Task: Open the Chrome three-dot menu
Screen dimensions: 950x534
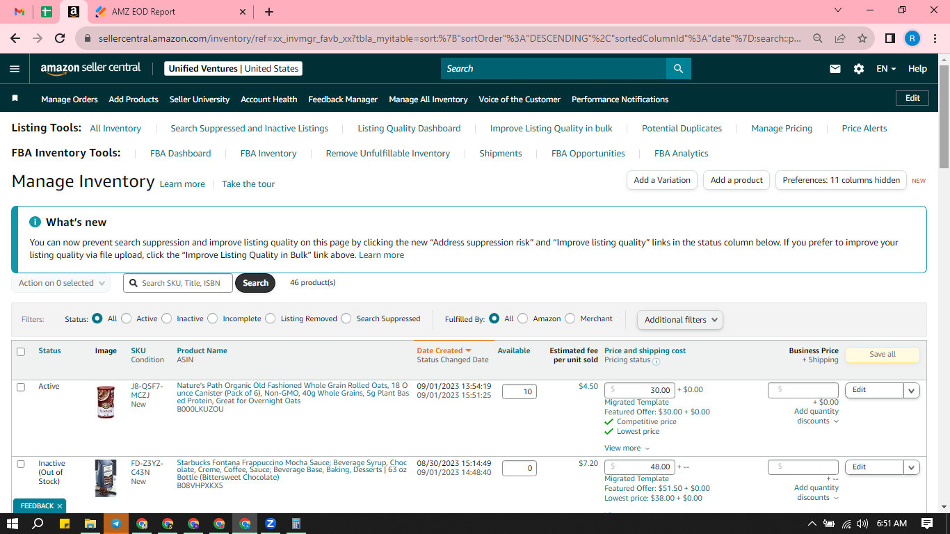Action: (x=935, y=38)
